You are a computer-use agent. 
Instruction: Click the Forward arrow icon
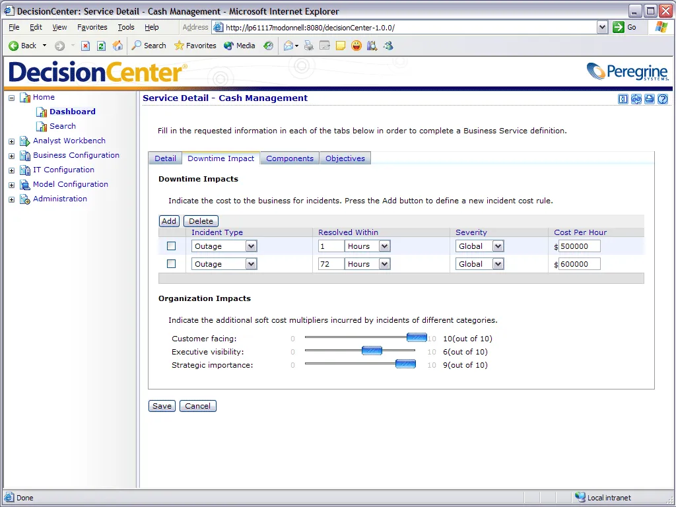tap(59, 46)
